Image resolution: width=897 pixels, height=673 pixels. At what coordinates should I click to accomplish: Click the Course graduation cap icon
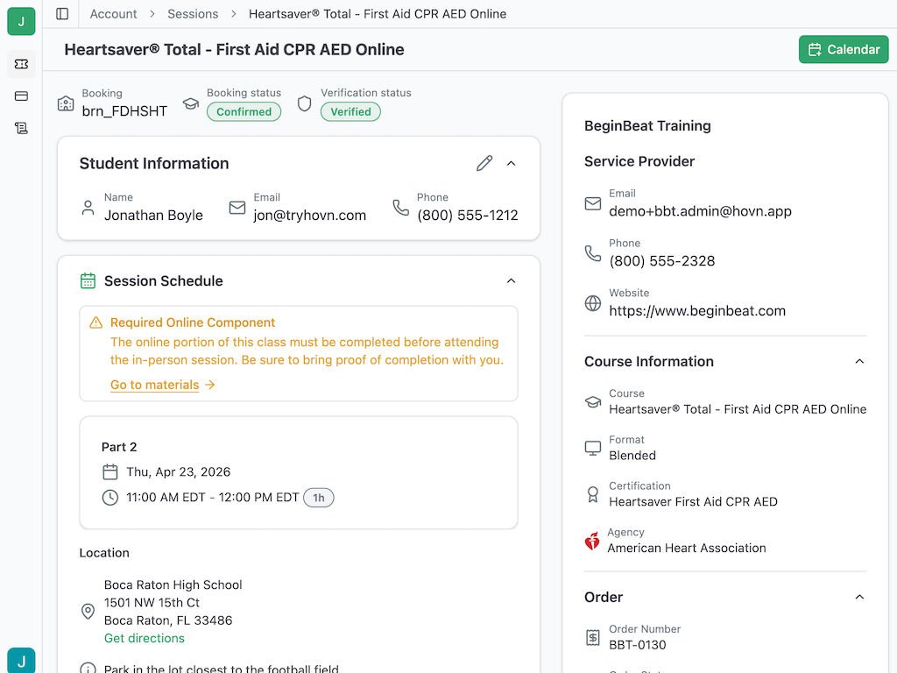point(593,401)
